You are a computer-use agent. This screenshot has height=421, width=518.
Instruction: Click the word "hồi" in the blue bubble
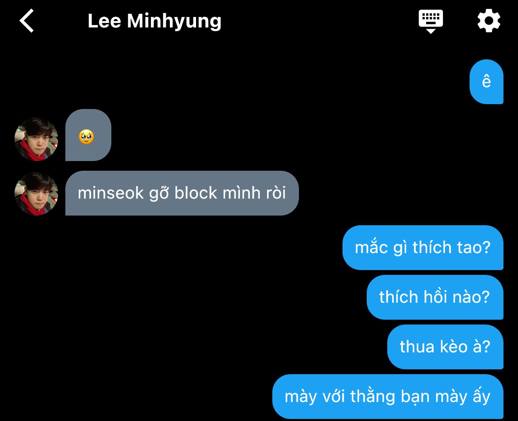(x=435, y=297)
